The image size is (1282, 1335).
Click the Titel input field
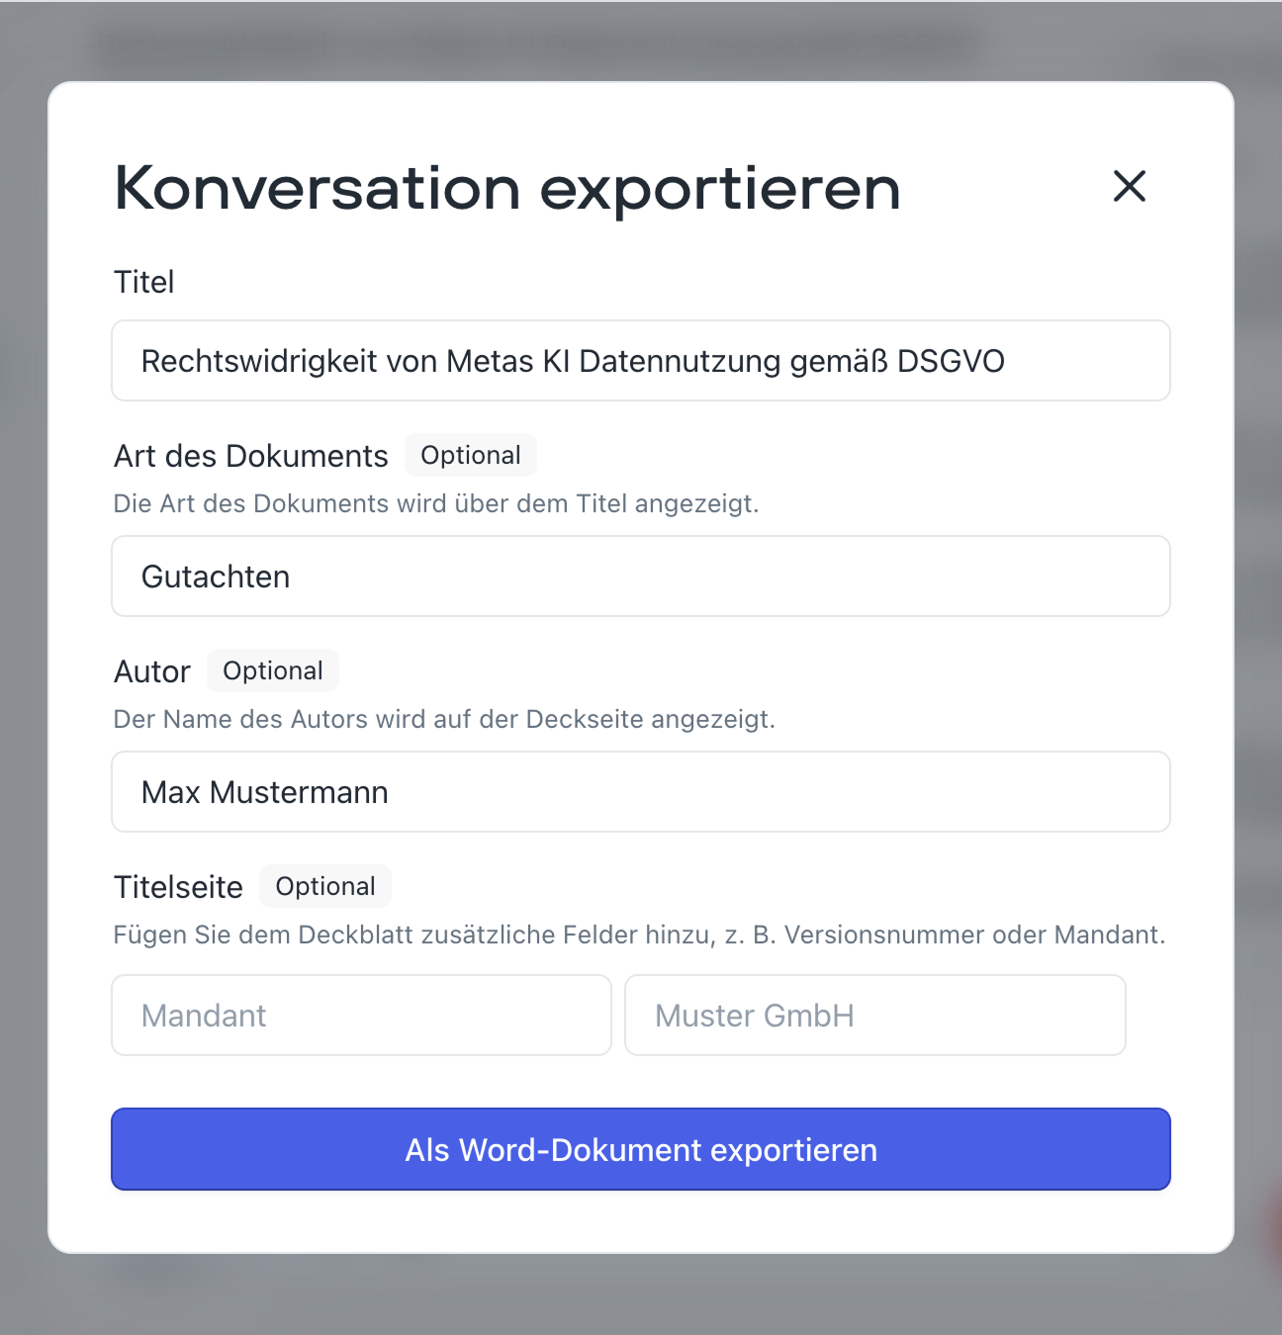[x=640, y=361]
